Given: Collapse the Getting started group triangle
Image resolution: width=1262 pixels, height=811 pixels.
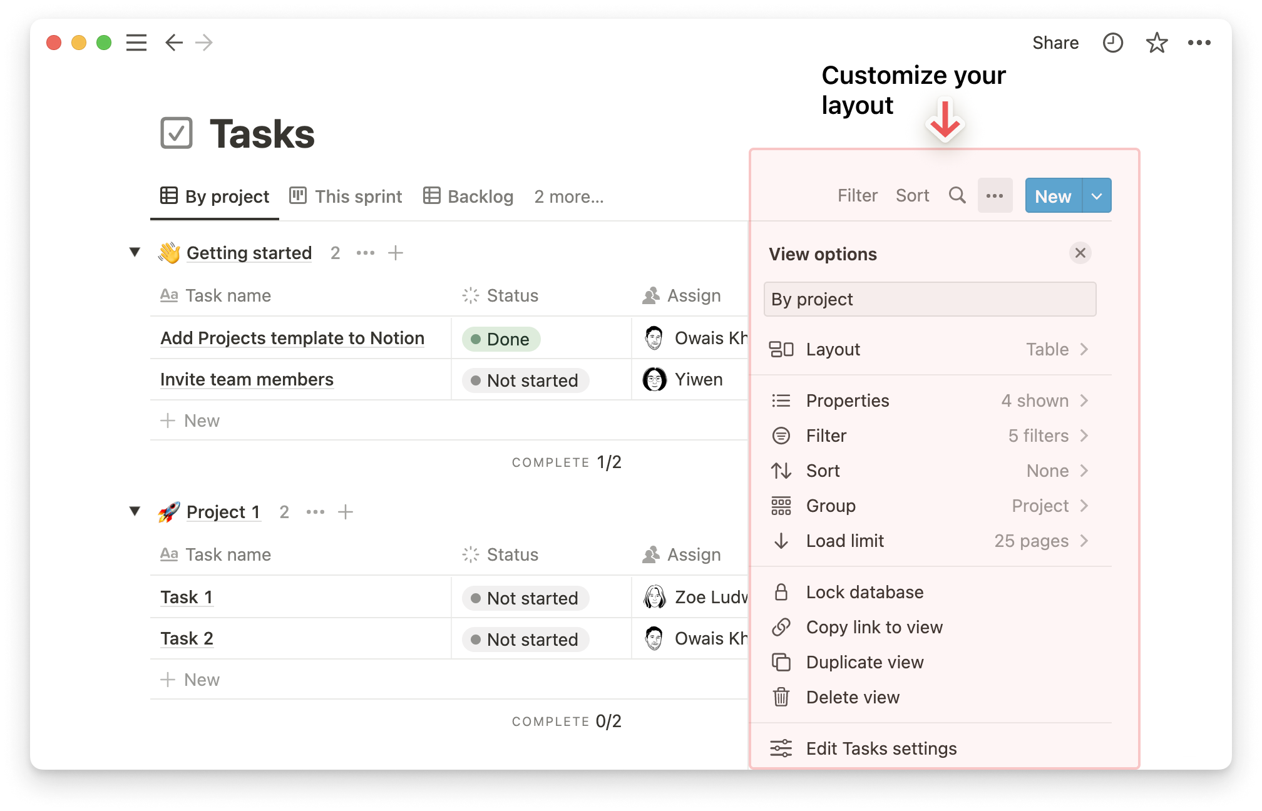Looking at the screenshot, I should point(135,252).
